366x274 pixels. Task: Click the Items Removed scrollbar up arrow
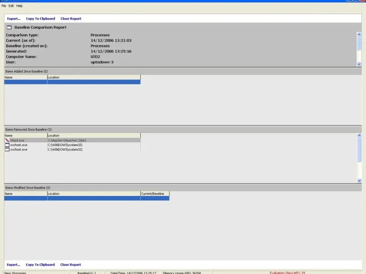(359, 135)
